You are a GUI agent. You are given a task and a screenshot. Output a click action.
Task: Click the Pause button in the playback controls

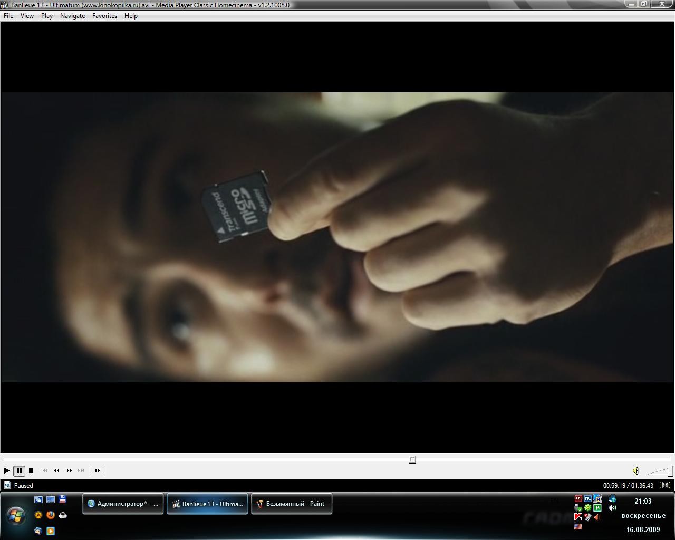point(19,470)
